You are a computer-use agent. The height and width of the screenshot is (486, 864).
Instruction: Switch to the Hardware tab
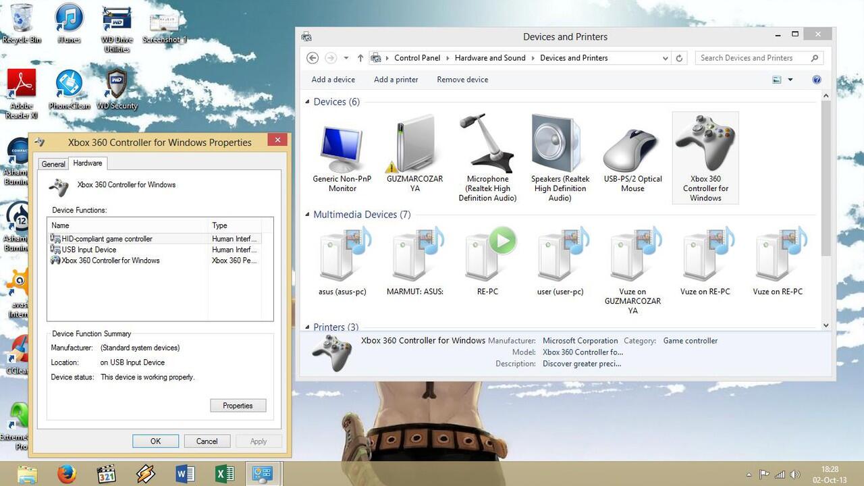tap(88, 163)
